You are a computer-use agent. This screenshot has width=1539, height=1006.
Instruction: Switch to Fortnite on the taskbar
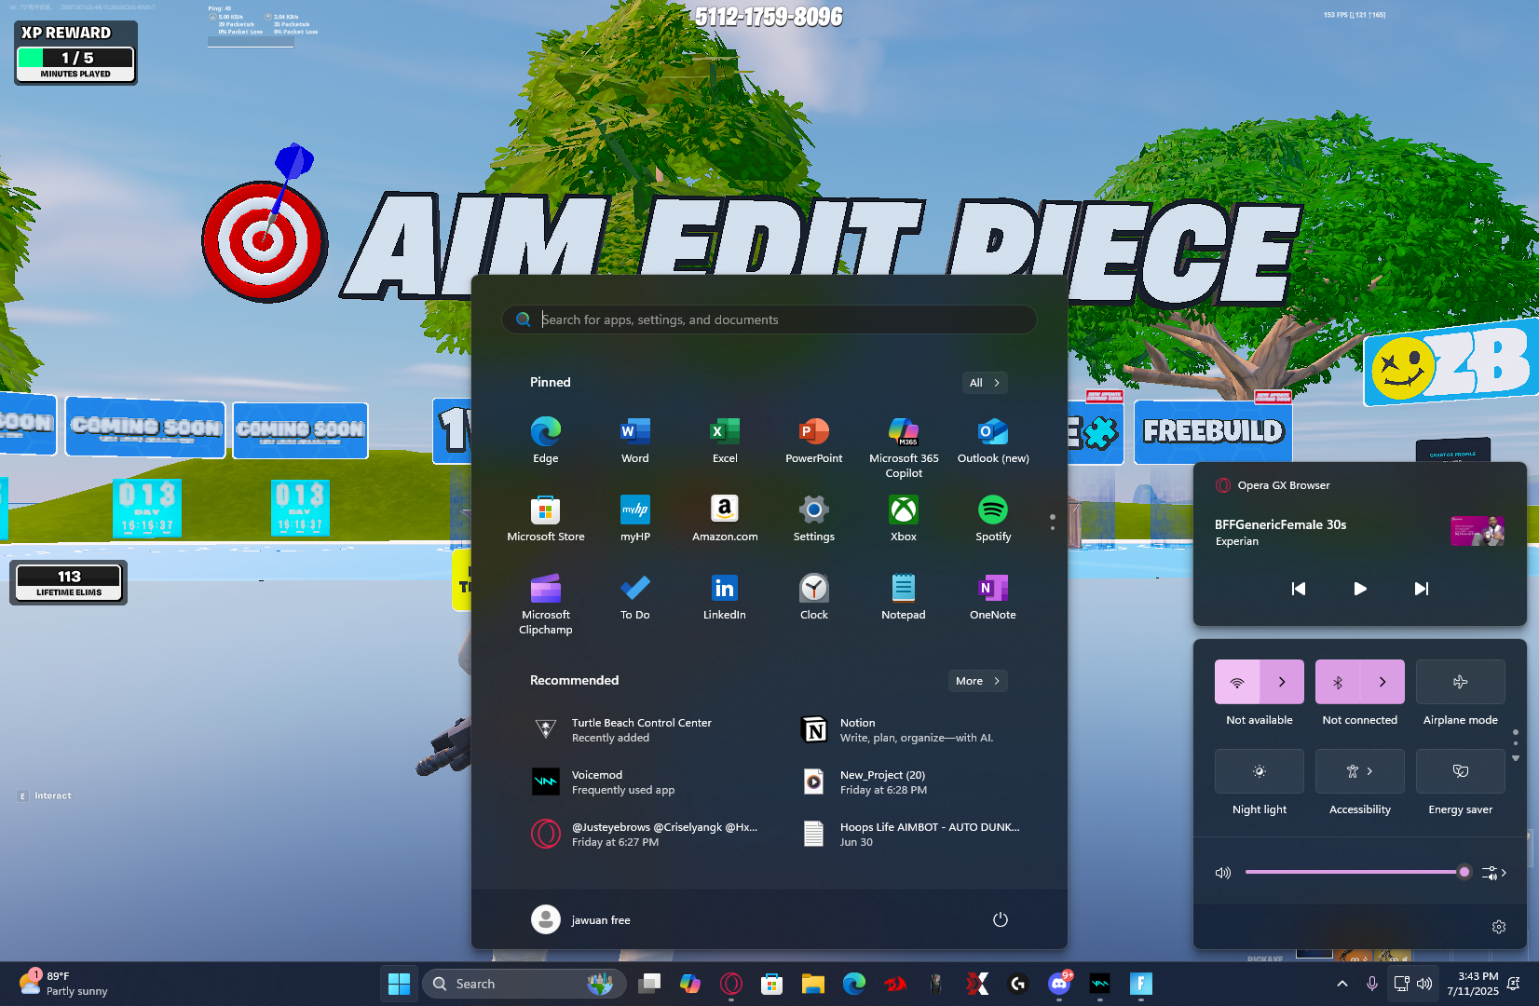[1141, 984]
